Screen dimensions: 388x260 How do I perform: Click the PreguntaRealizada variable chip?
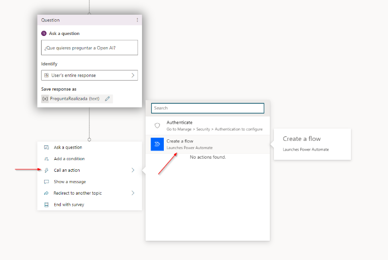[x=71, y=99]
